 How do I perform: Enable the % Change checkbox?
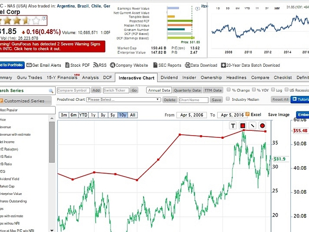(229, 90)
